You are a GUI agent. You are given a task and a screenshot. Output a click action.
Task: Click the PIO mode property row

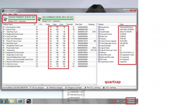(117, 59)
